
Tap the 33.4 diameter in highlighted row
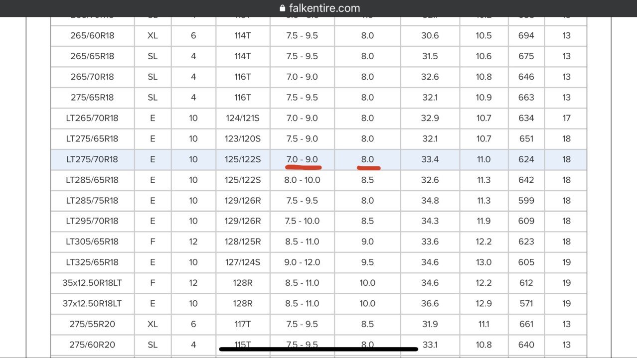430,159
